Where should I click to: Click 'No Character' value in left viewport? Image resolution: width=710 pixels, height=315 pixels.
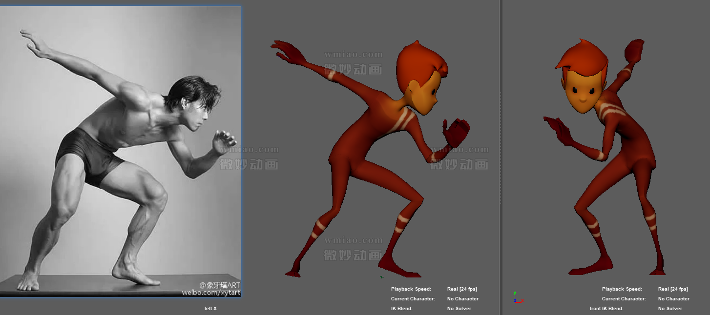click(x=462, y=299)
